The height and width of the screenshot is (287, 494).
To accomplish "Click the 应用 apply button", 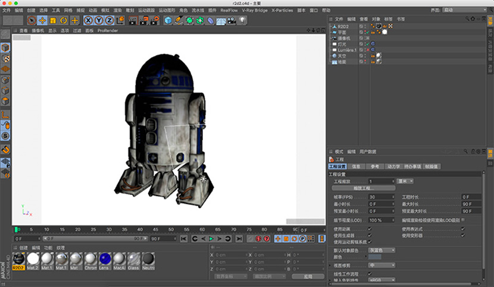I will point(308,276).
